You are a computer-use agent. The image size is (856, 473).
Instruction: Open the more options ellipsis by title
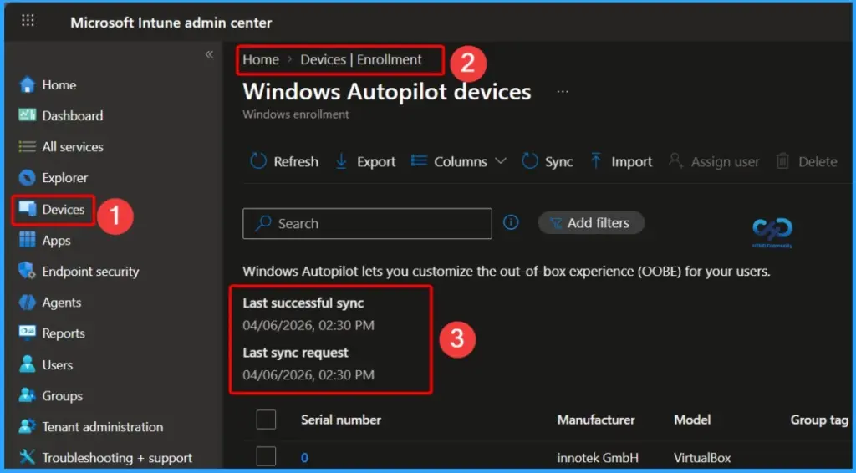[x=563, y=92]
